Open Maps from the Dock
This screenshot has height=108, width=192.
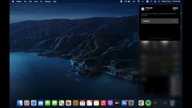[x=61, y=103]
